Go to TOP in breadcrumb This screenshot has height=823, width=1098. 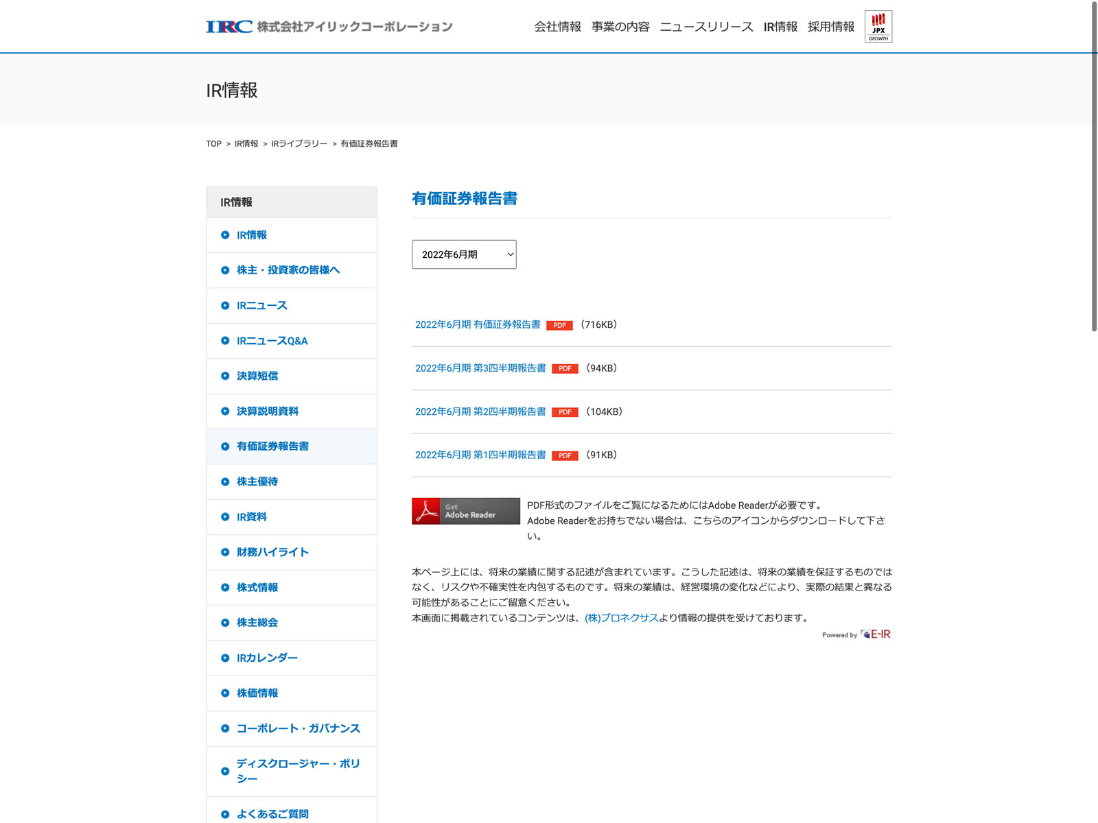pyautogui.click(x=213, y=144)
